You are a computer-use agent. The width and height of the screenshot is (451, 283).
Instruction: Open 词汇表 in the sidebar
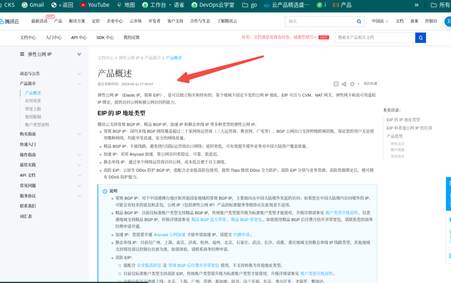point(26,216)
